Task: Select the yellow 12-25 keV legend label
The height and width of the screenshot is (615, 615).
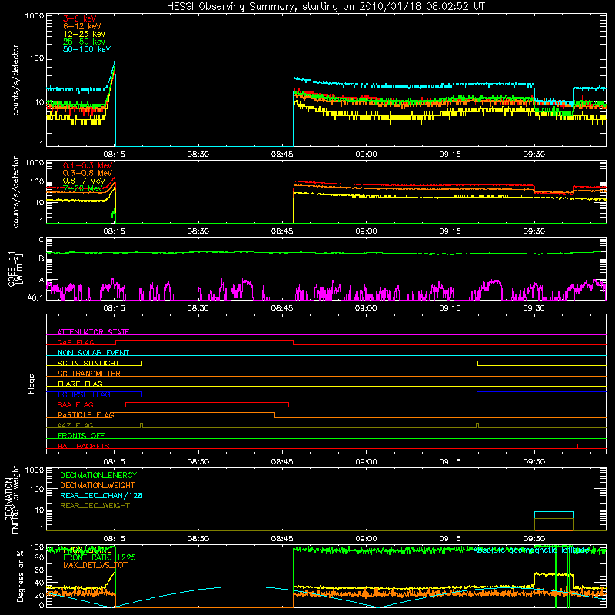Action: (84, 34)
